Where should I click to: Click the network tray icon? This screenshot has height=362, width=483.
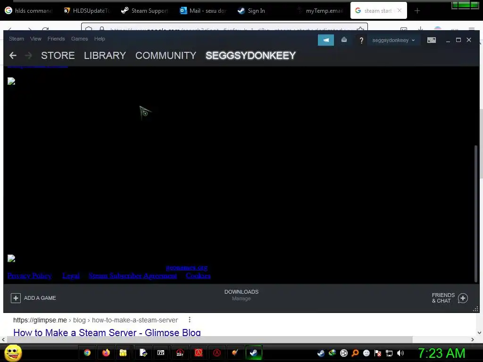pyautogui.click(x=389, y=353)
